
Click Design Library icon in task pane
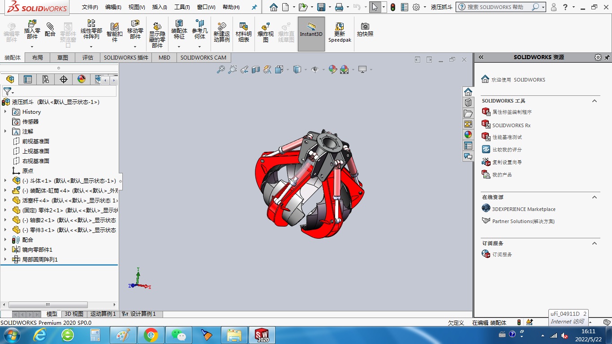click(x=468, y=103)
